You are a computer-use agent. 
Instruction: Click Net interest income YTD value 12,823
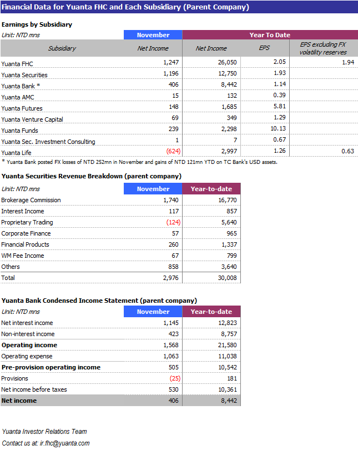(227, 323)
